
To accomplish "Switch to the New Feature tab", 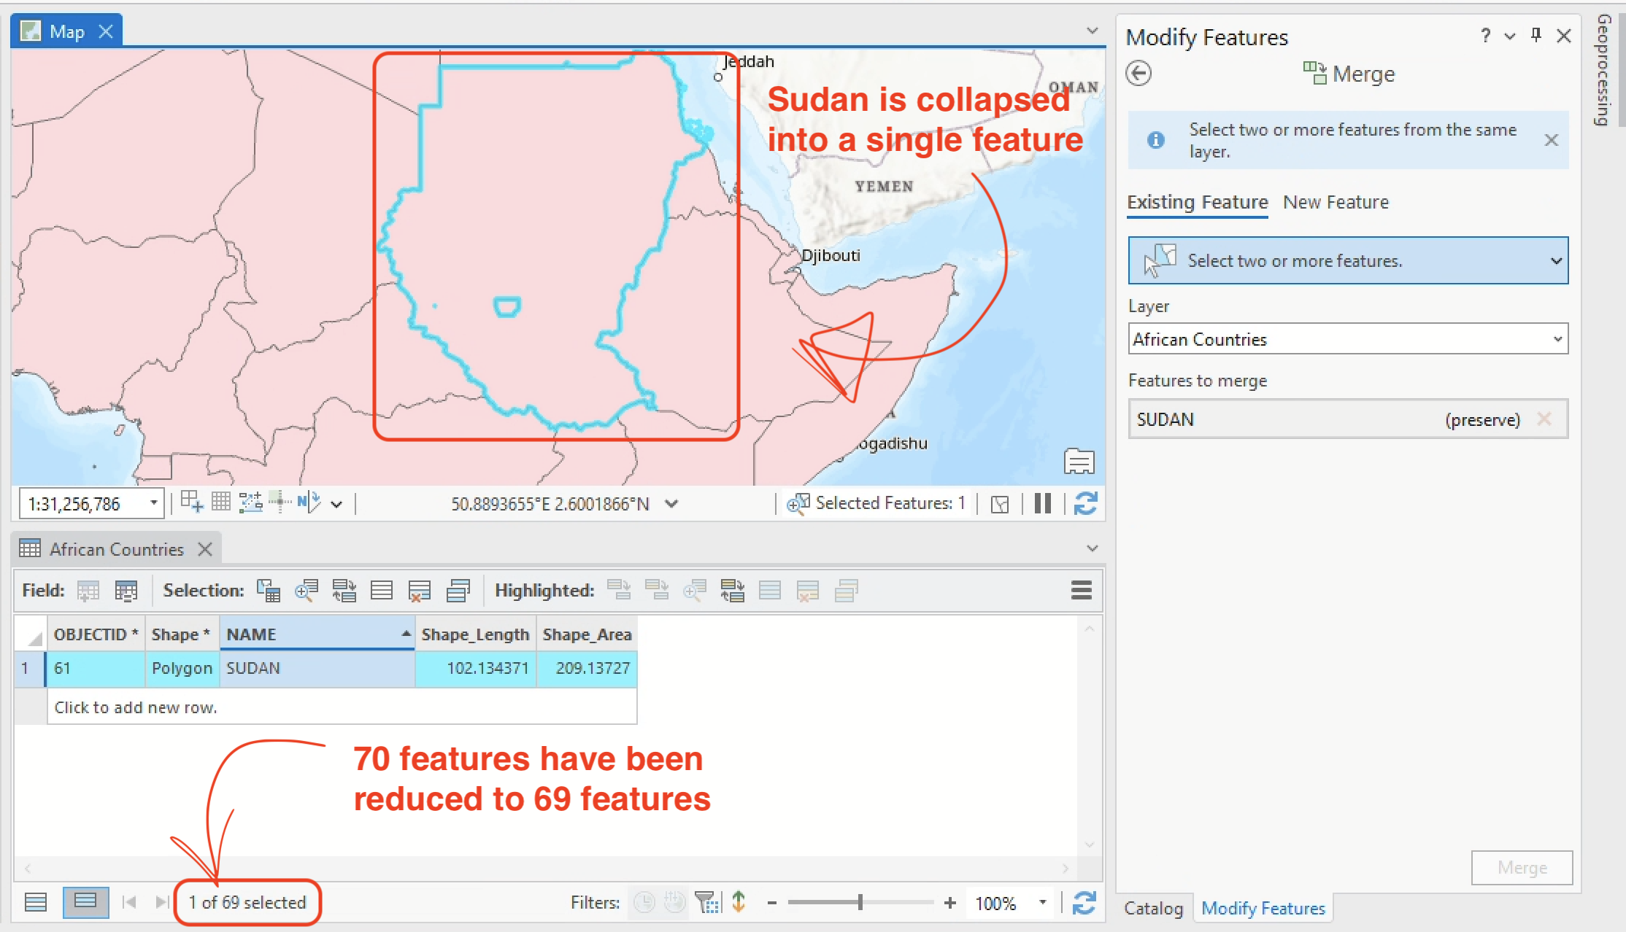I will 1336,202.
